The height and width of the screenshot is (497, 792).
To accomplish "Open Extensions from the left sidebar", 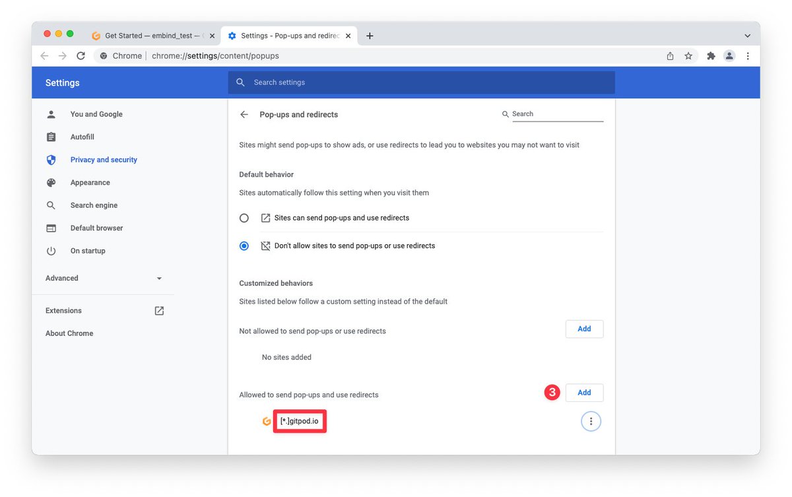I will tap(63, 310).
